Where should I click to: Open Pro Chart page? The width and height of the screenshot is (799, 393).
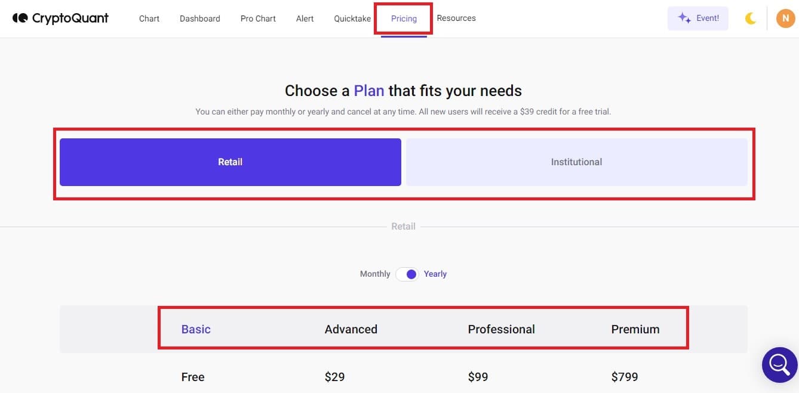point(258,18)
